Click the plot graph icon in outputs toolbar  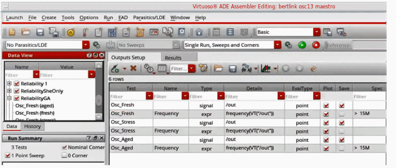266,68
